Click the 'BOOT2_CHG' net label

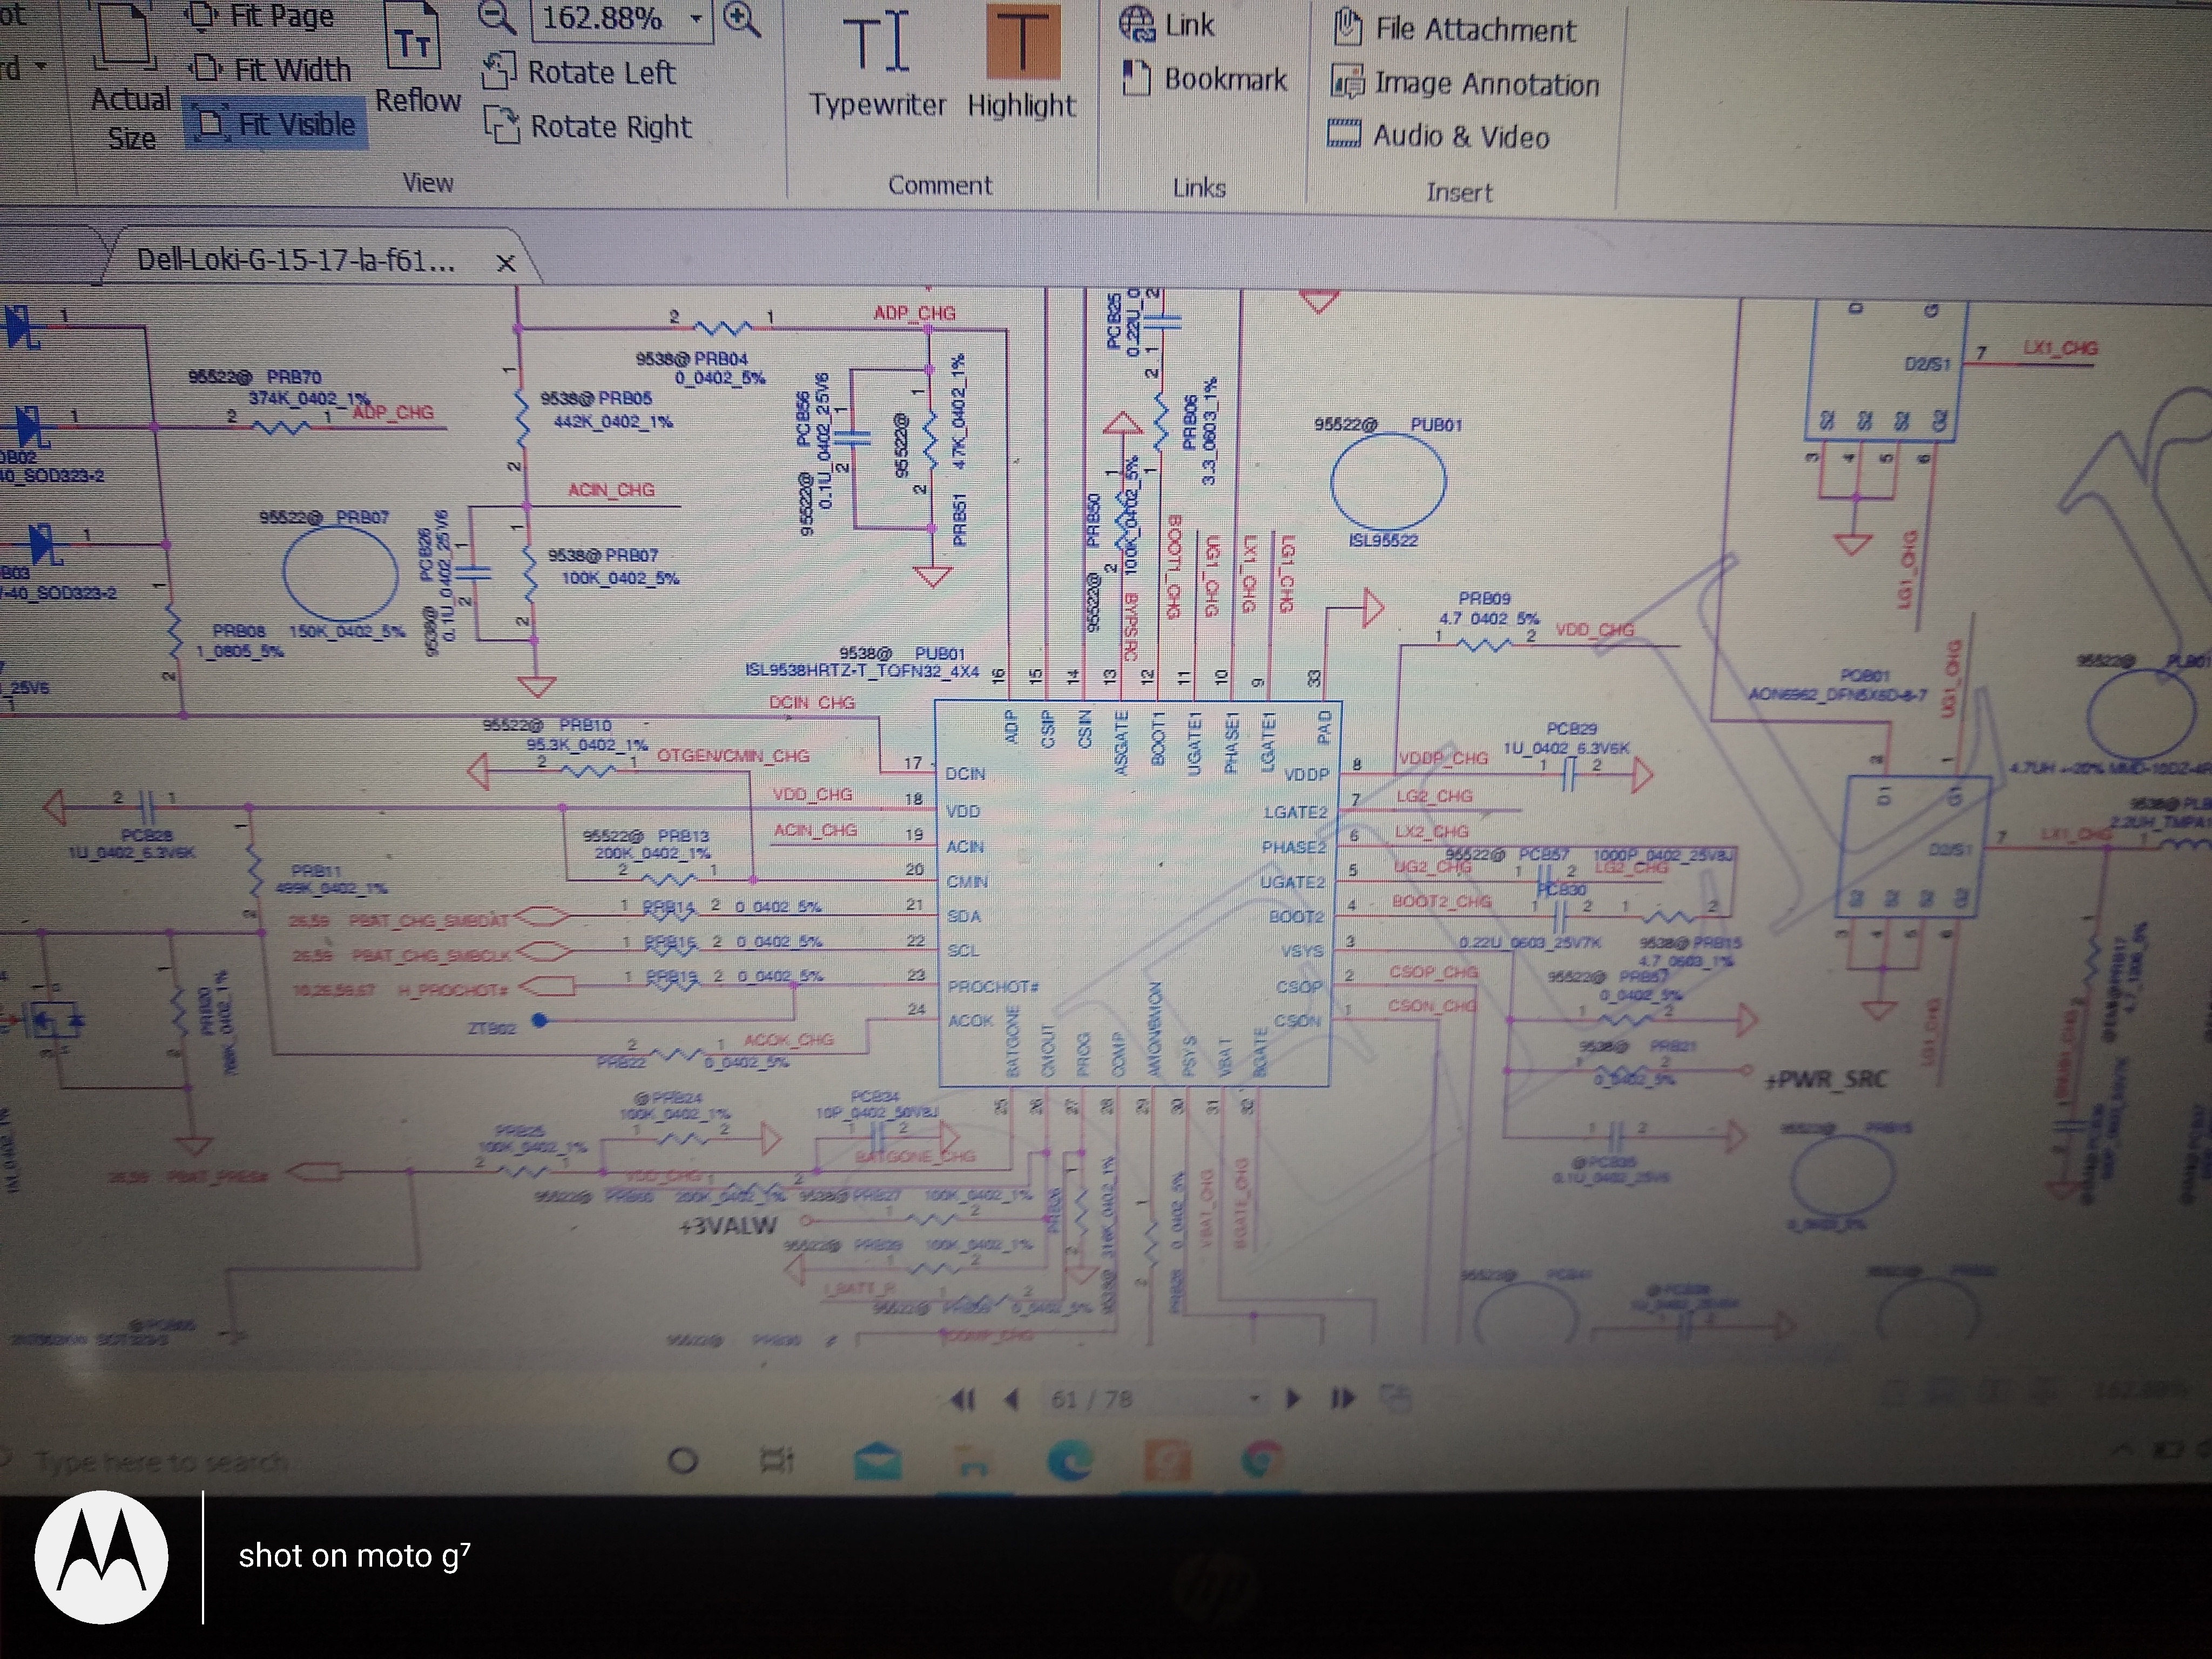[1441, 902]
